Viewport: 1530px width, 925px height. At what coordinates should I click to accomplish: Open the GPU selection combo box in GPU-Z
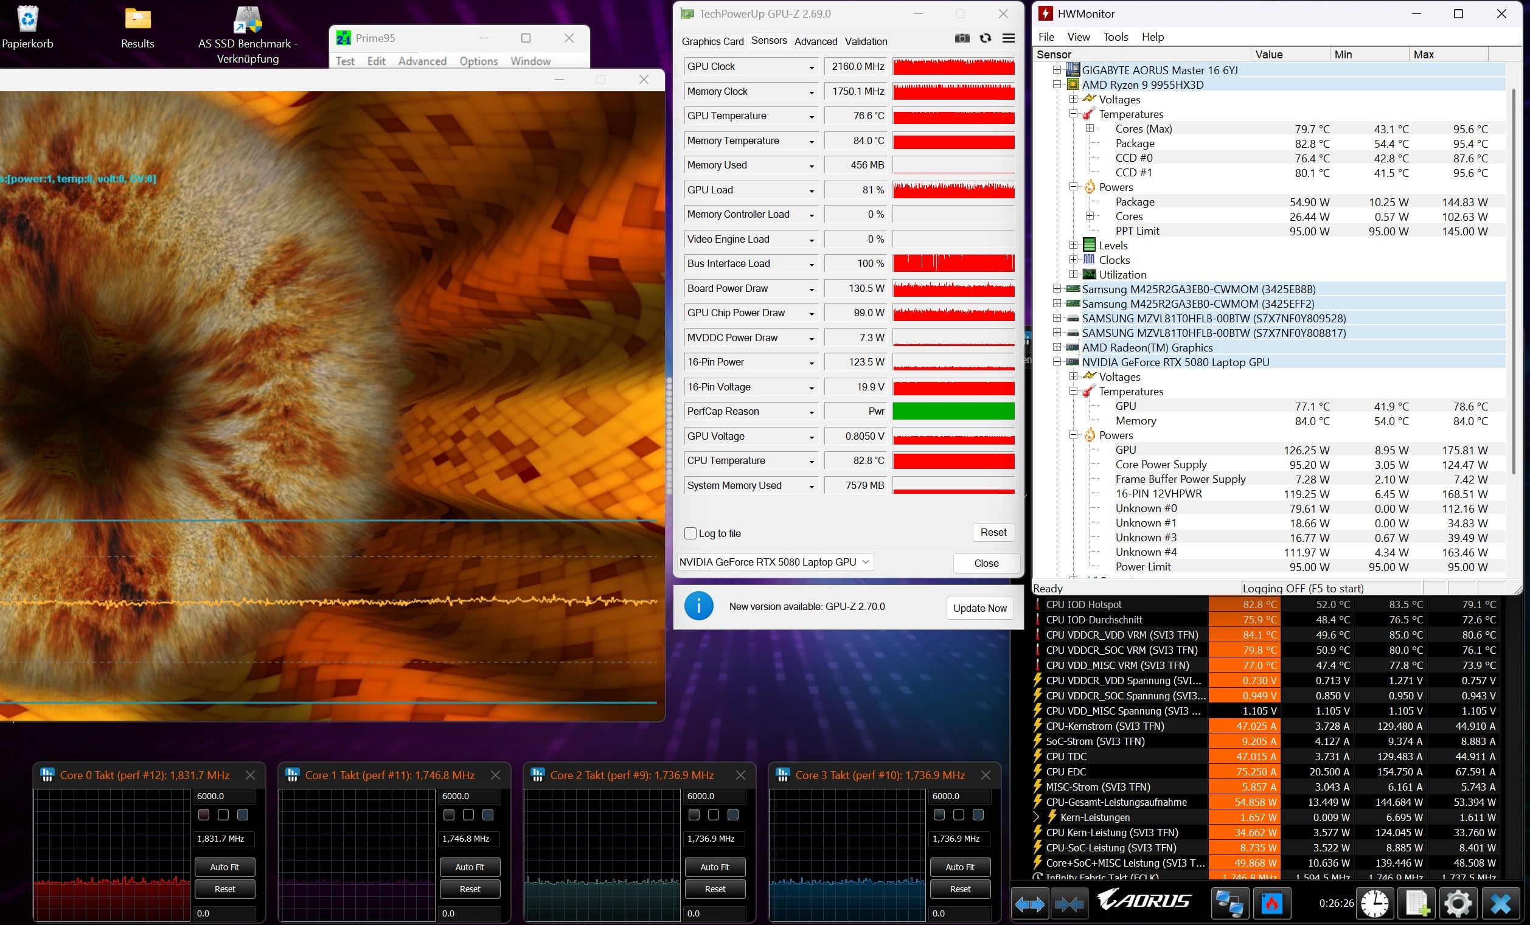775,562
